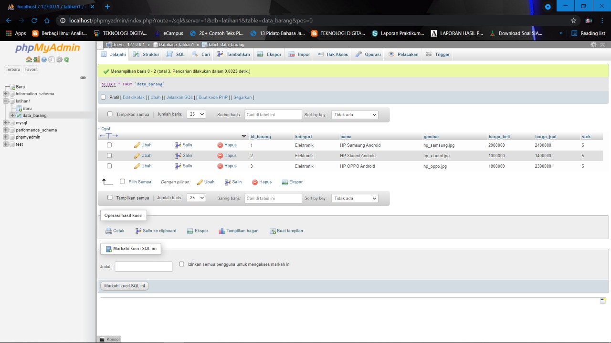Click the chain link icon in navigation panel
611x343 pixels.
[x=83, y=78]
